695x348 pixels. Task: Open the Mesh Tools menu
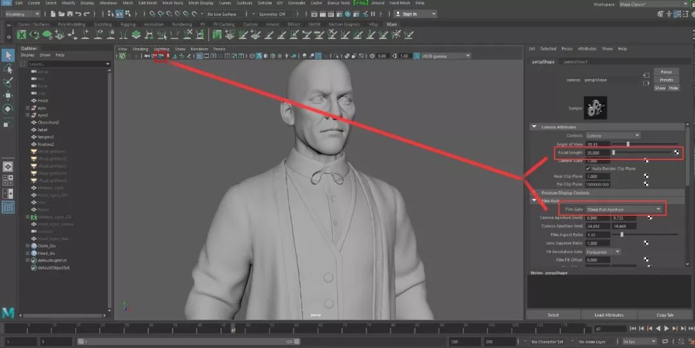click(172, 3)
